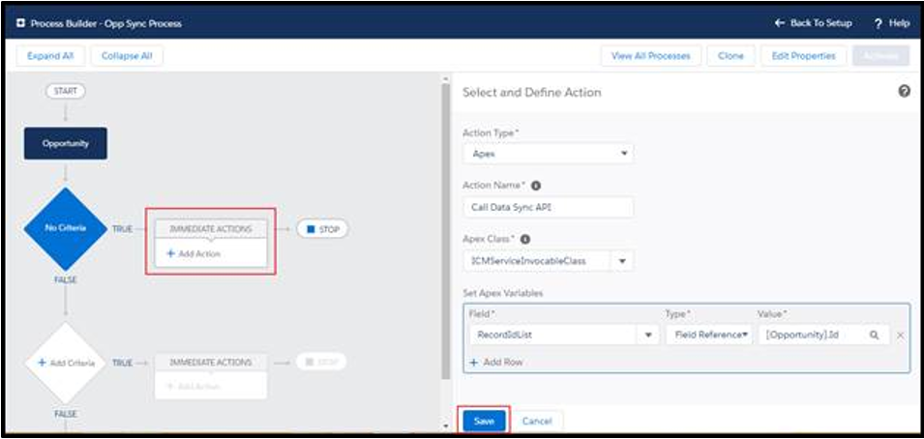This screenshot has width=924, height=439.
Task: Click in the Action Name text field
Action: [x=548, y=207]
